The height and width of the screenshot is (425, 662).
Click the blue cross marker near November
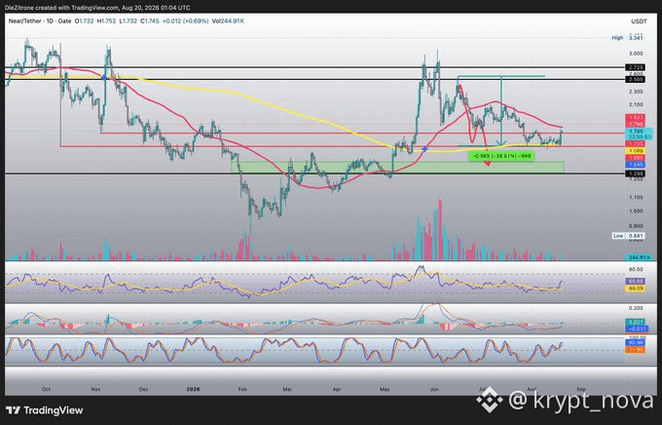[x=103, y=77]
